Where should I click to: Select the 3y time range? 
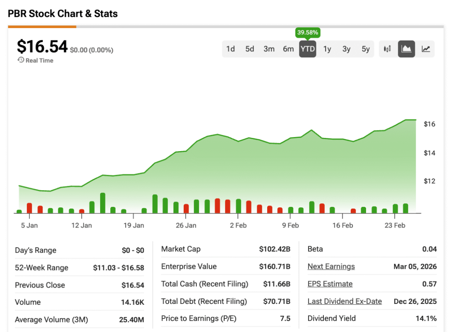pos(346,49)
